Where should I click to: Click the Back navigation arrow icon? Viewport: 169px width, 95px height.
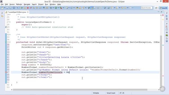[x=125, y=8]
